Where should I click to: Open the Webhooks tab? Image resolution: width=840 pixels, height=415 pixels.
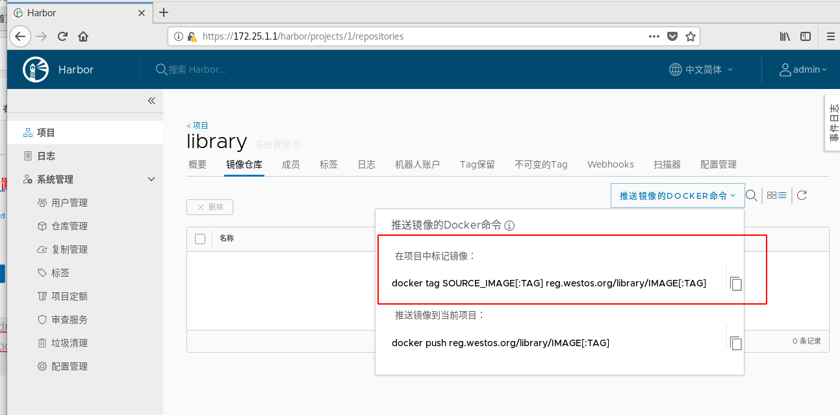point(611,164)
